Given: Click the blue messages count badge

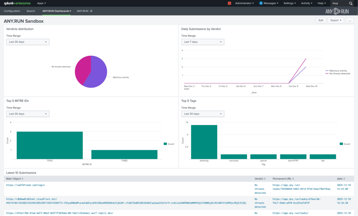Looking at the screenshot, I should (x=261, y=3).
